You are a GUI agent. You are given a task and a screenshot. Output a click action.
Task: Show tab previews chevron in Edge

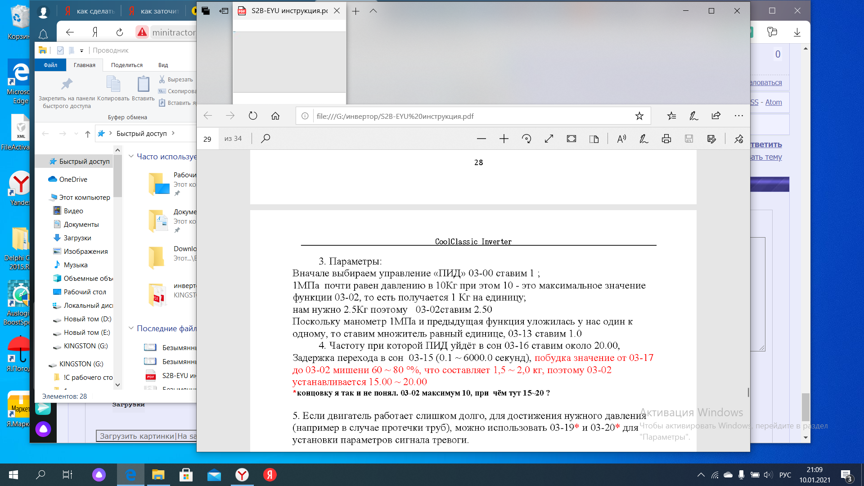[x=373, y=11]
